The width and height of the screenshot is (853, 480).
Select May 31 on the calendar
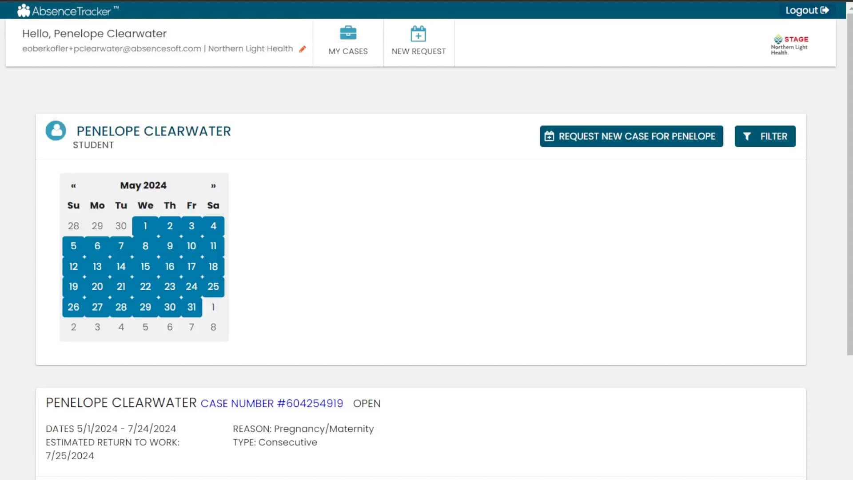click(x=191, y=307)
